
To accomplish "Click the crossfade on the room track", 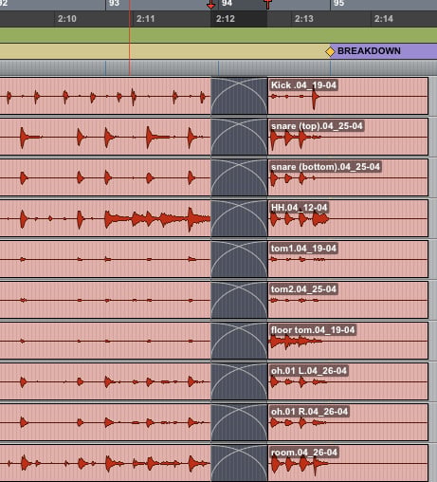I will [x=239, y=463].
